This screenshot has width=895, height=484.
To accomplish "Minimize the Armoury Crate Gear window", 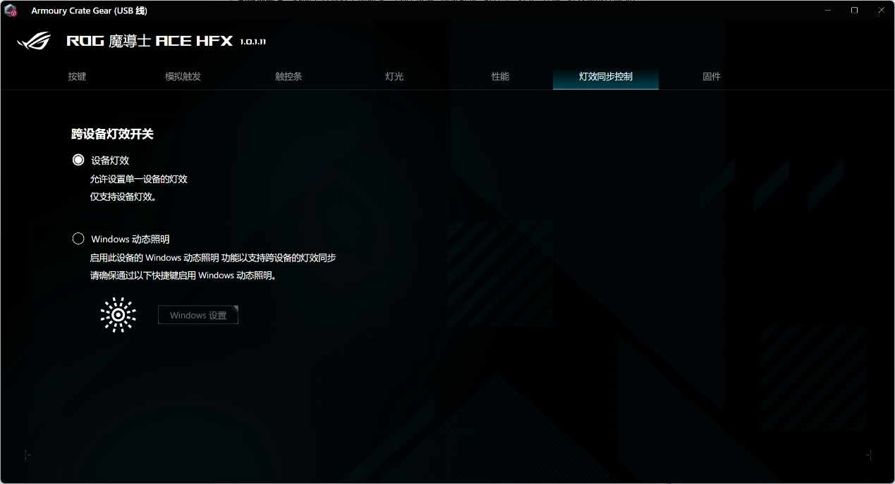I will click(828, 11).
